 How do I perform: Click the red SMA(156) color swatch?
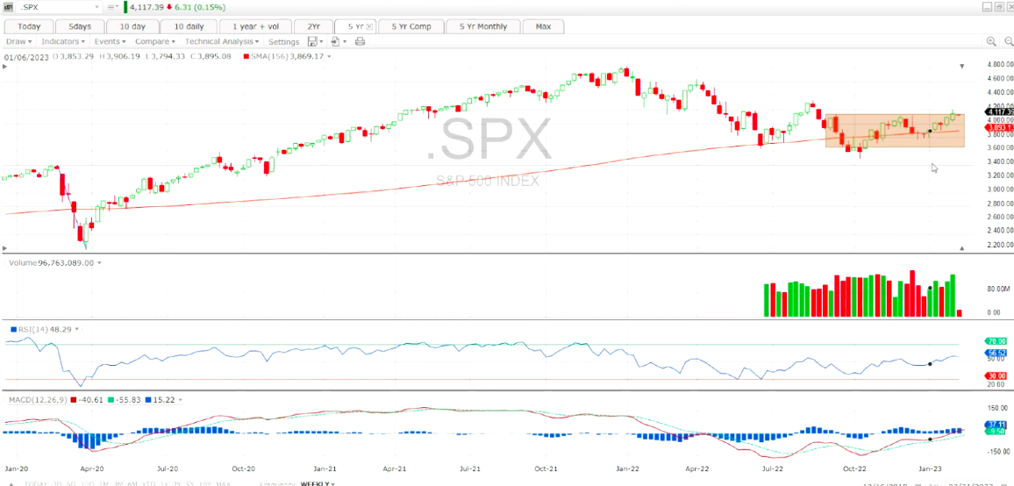click(x=246, y=57)
